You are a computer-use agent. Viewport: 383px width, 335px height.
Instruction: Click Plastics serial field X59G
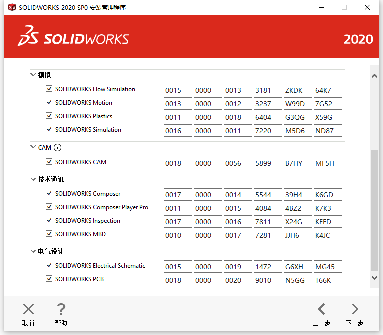point(328,117)
